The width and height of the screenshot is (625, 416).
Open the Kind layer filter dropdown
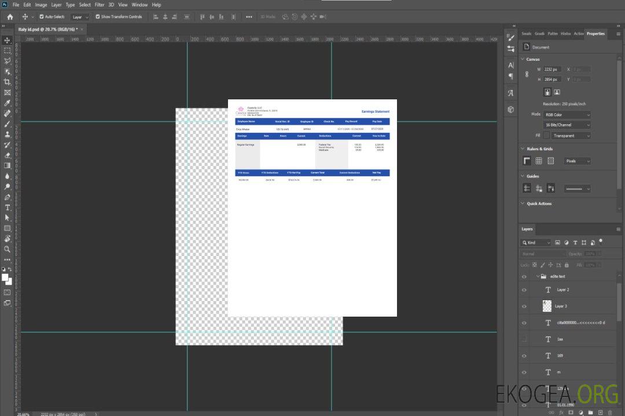click(x=536, y=243)
